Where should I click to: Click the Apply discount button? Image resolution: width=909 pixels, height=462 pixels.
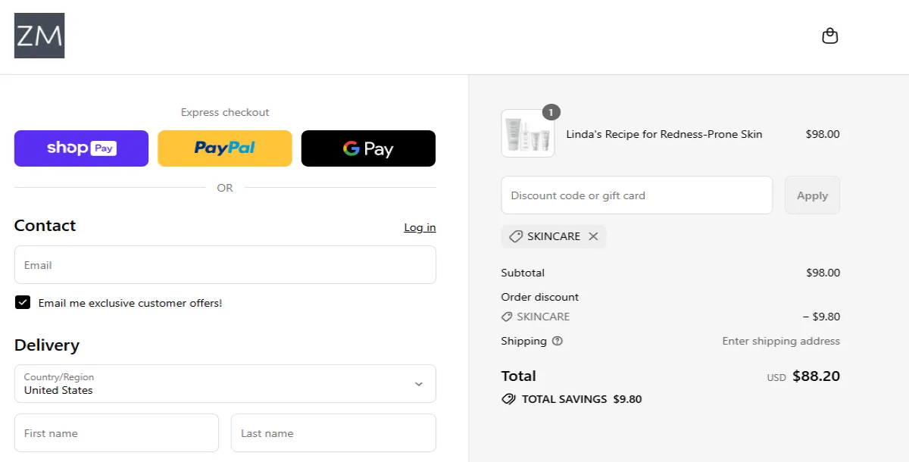(x=812, y=195)
